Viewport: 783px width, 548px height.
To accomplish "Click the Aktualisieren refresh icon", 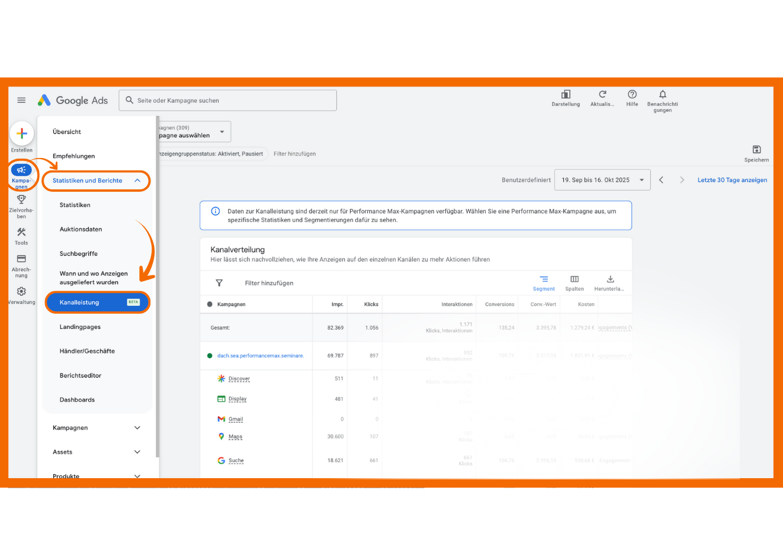I will [x=602, y=95].
